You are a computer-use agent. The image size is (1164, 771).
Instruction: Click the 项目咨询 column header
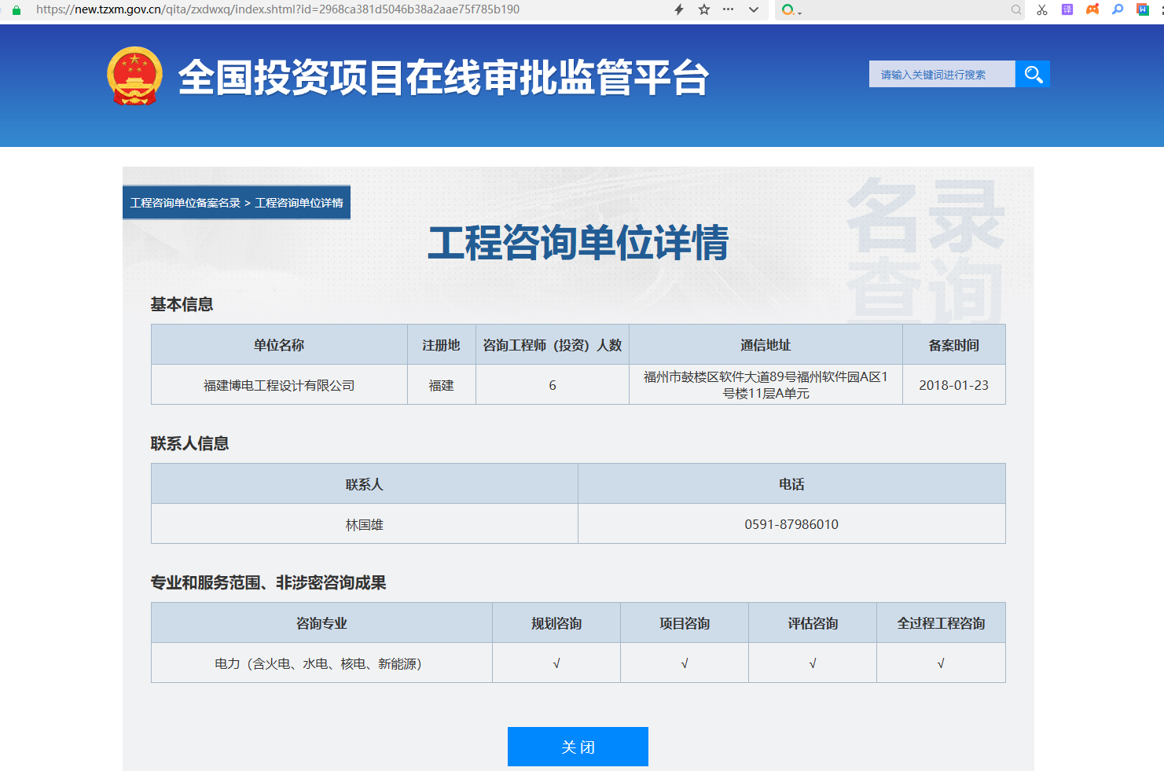pyautogui.click(x=685, y=623)
